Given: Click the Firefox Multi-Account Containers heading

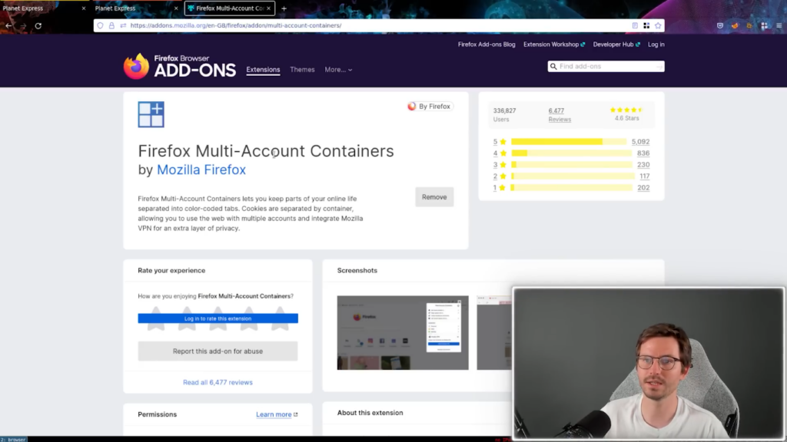Looking at the screenshot, I should coord(266,151).
